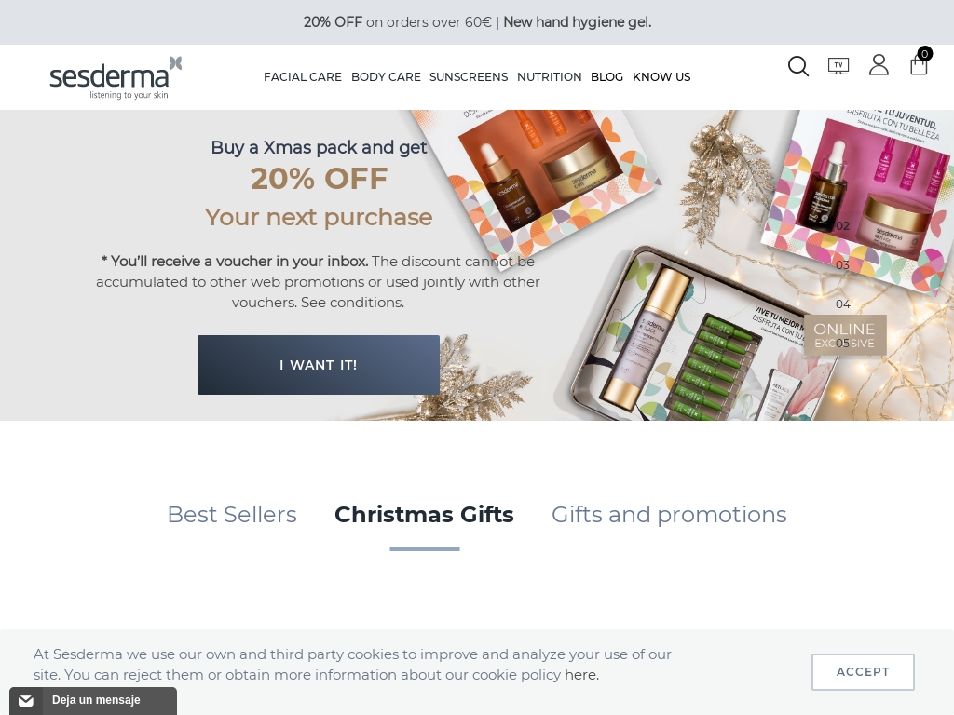Click the I WANT IT! button
The height and width of the screenshot is (715, 954).
[x=319, y=365]
